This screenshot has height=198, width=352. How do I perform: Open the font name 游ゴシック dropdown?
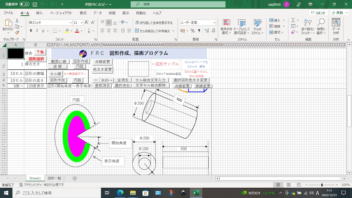(71, 23)
